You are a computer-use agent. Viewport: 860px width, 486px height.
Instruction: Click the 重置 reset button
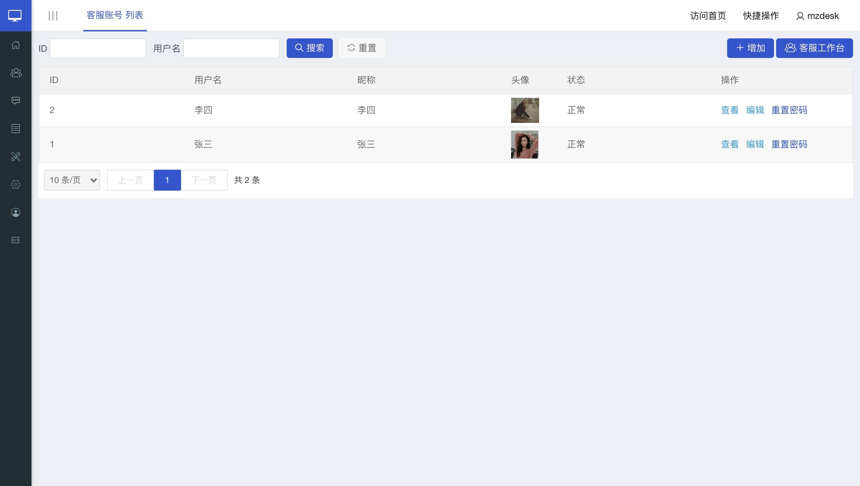361,48
